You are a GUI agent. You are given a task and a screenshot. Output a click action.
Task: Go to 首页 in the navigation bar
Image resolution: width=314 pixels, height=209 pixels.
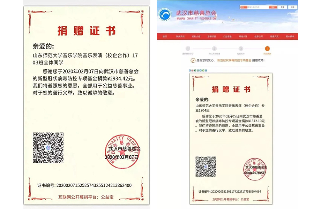(x=165, y=37)
